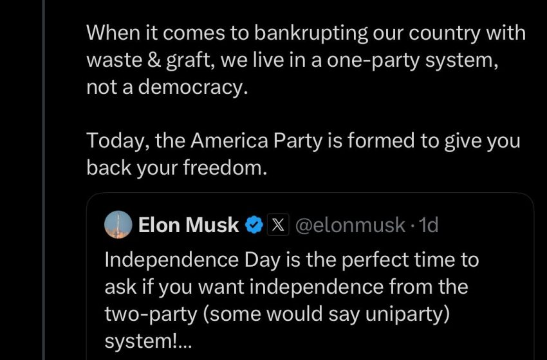Image resolution: width=547 pixels, height=360 pixels.
Task: Click the "back your freedom." line
Action: [175, 167]
